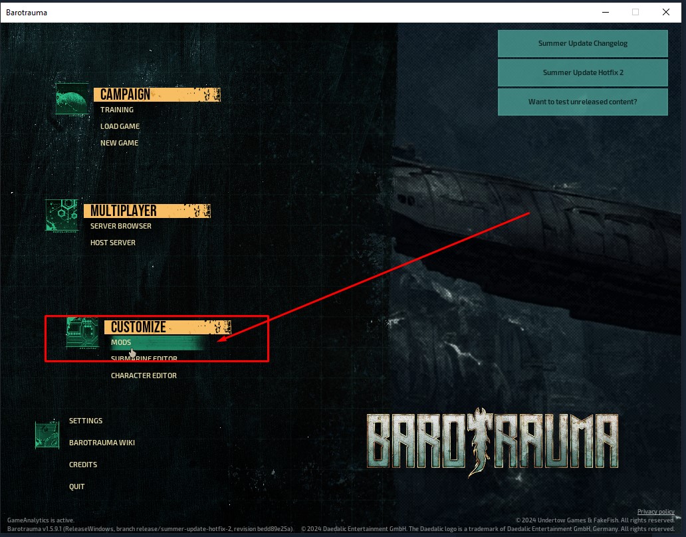The width and height of the screenshot is (686, 537).
Task: Click the "GameAnalytics is active." status text
Action: 41,520
